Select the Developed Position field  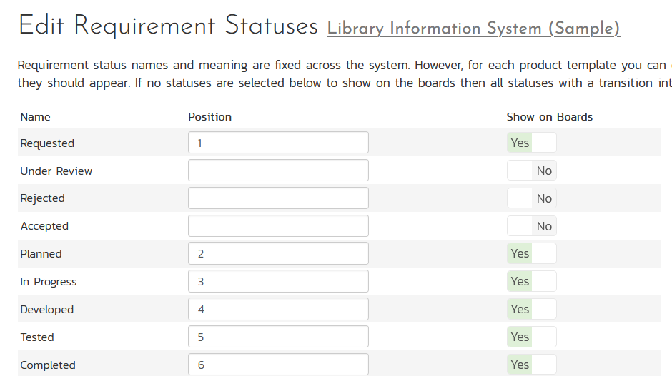278,309
